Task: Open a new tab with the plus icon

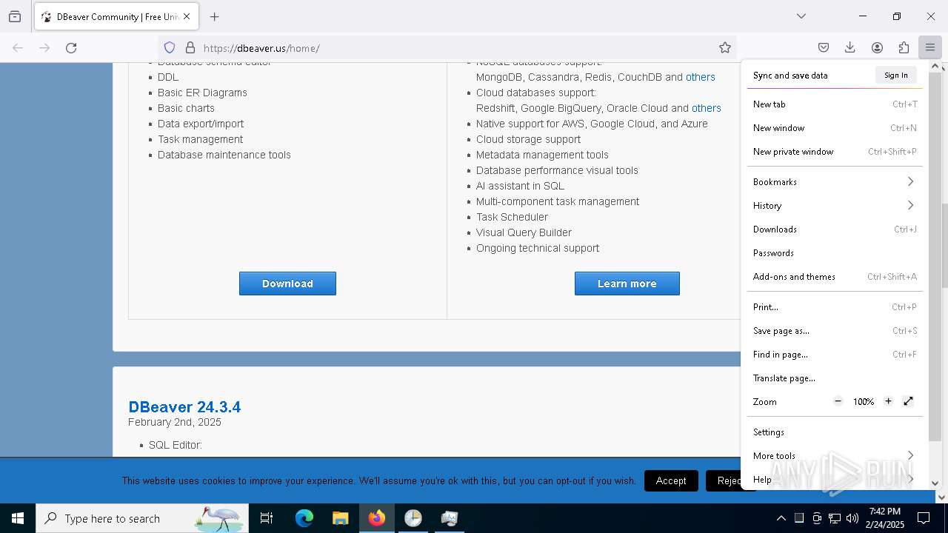Action: (x=214, y=16)
